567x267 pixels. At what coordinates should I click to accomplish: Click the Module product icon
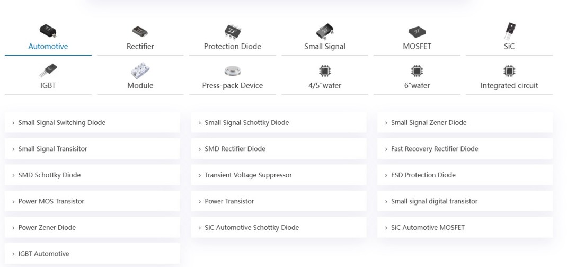coord(140,71)
